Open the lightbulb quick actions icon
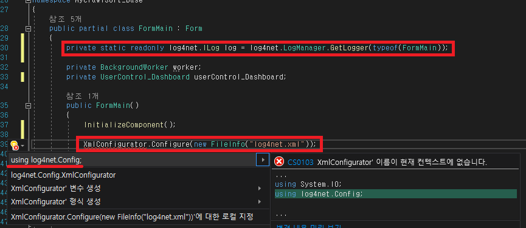The height and width of the screenshot is (228, 526). 14,146
